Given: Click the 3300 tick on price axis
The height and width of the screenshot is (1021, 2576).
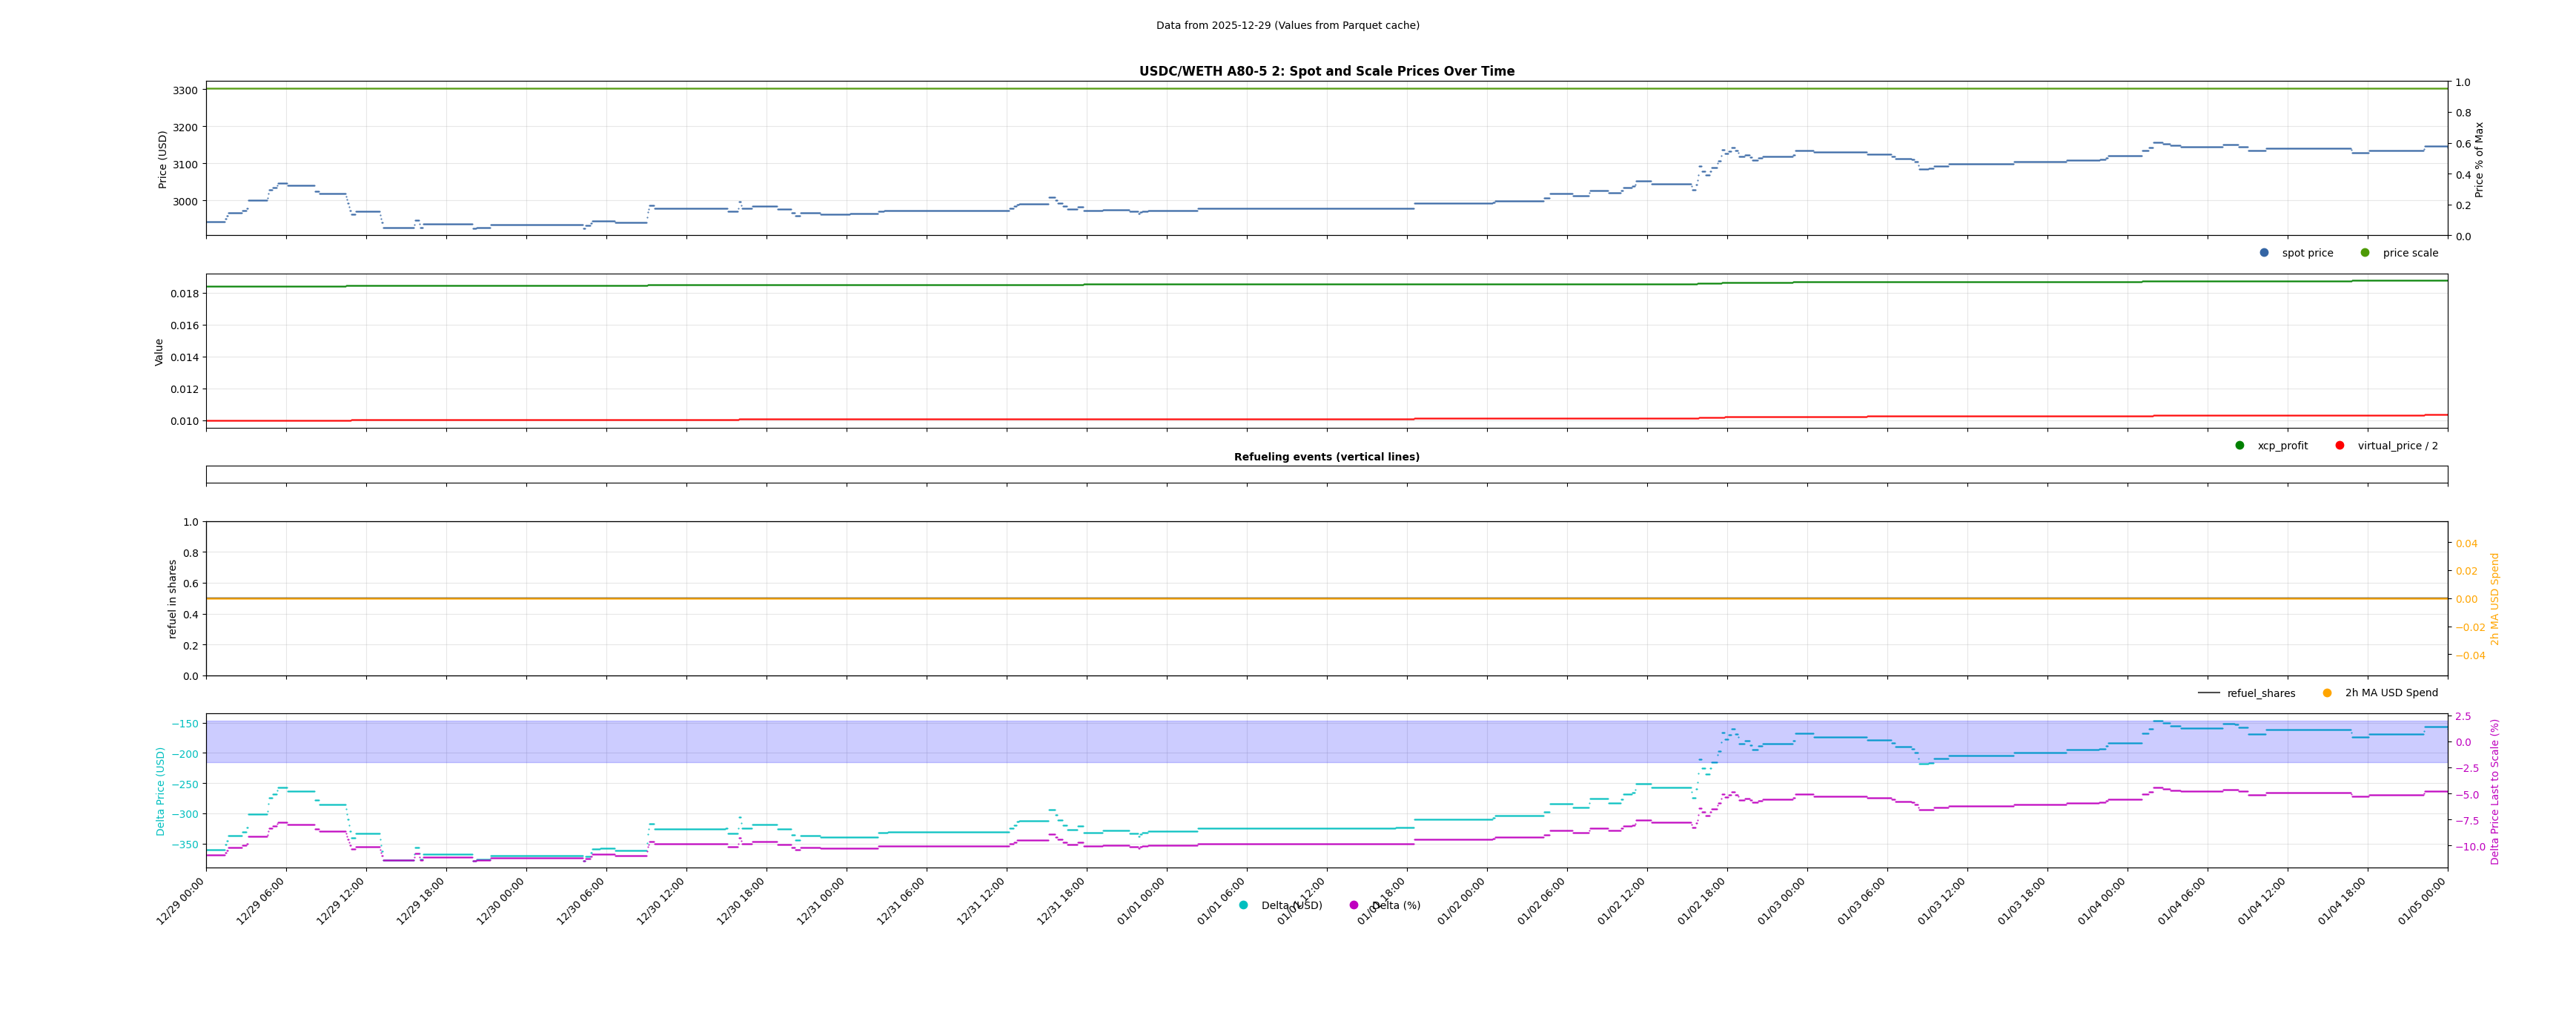Looking at the screenshot, I should [185, 90].
